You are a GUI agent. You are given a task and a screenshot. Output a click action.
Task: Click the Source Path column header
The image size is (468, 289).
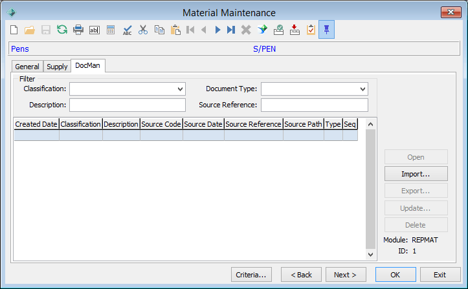[x=303, y=124]
